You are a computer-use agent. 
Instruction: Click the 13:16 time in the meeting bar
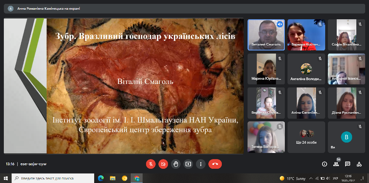pos(10,164)
